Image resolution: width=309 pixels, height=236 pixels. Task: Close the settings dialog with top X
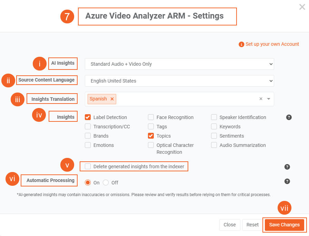click(x=302, y=7)
